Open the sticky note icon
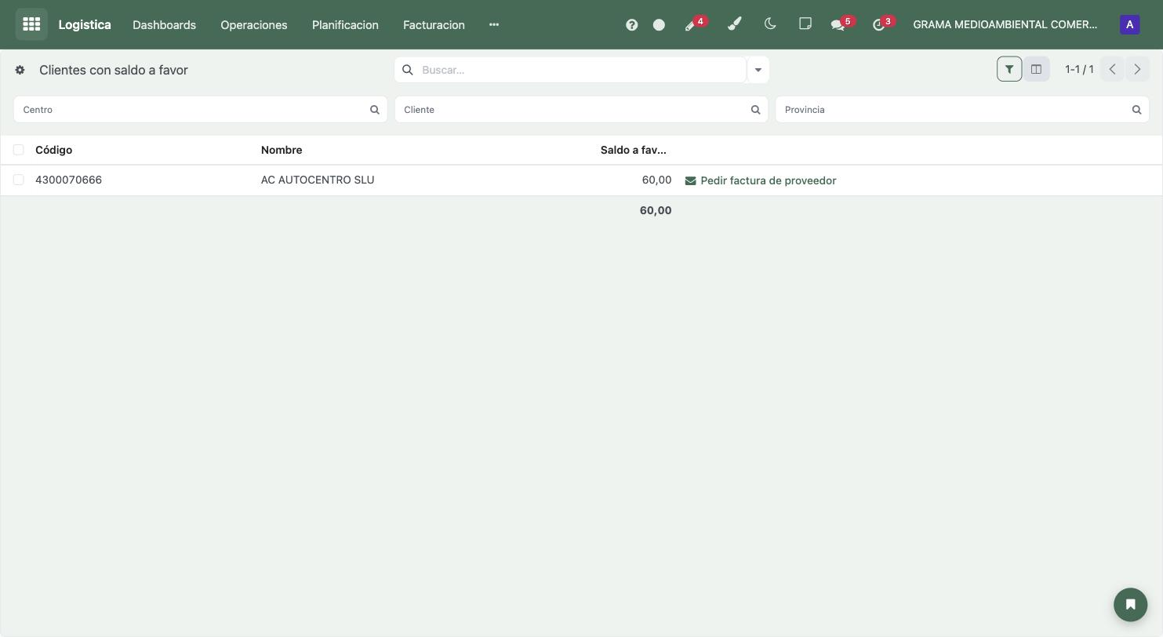Image resolution: width=1163 pixels, height=637 pixels. point(805,24)
